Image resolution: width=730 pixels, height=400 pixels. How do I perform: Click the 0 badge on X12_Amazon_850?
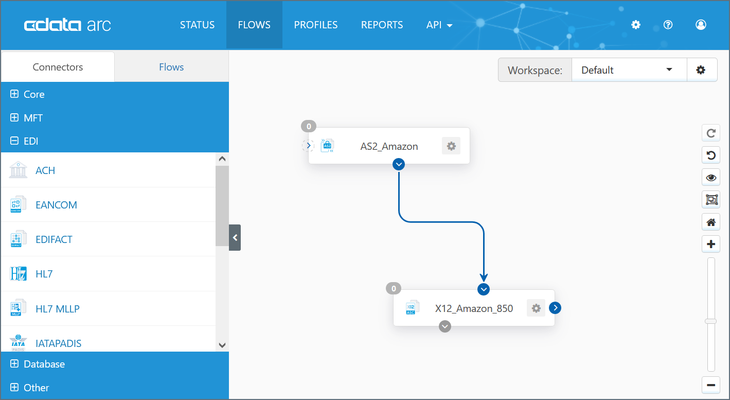pyautogui.click(x=394, y=288)
